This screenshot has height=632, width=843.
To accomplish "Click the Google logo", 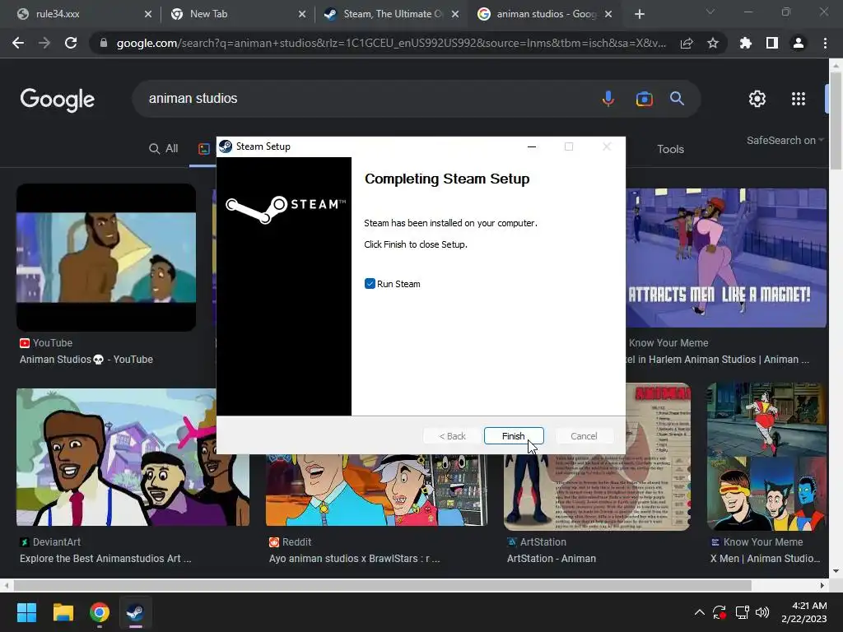I will point(58,100).
